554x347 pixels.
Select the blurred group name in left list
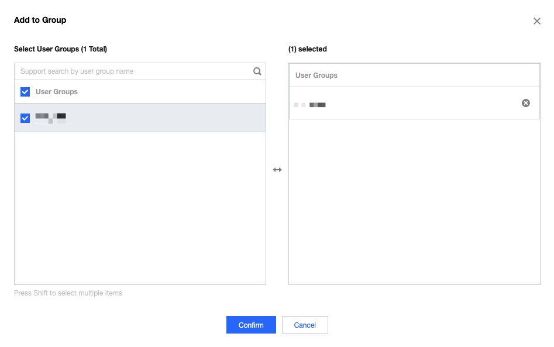coord(52,118)
